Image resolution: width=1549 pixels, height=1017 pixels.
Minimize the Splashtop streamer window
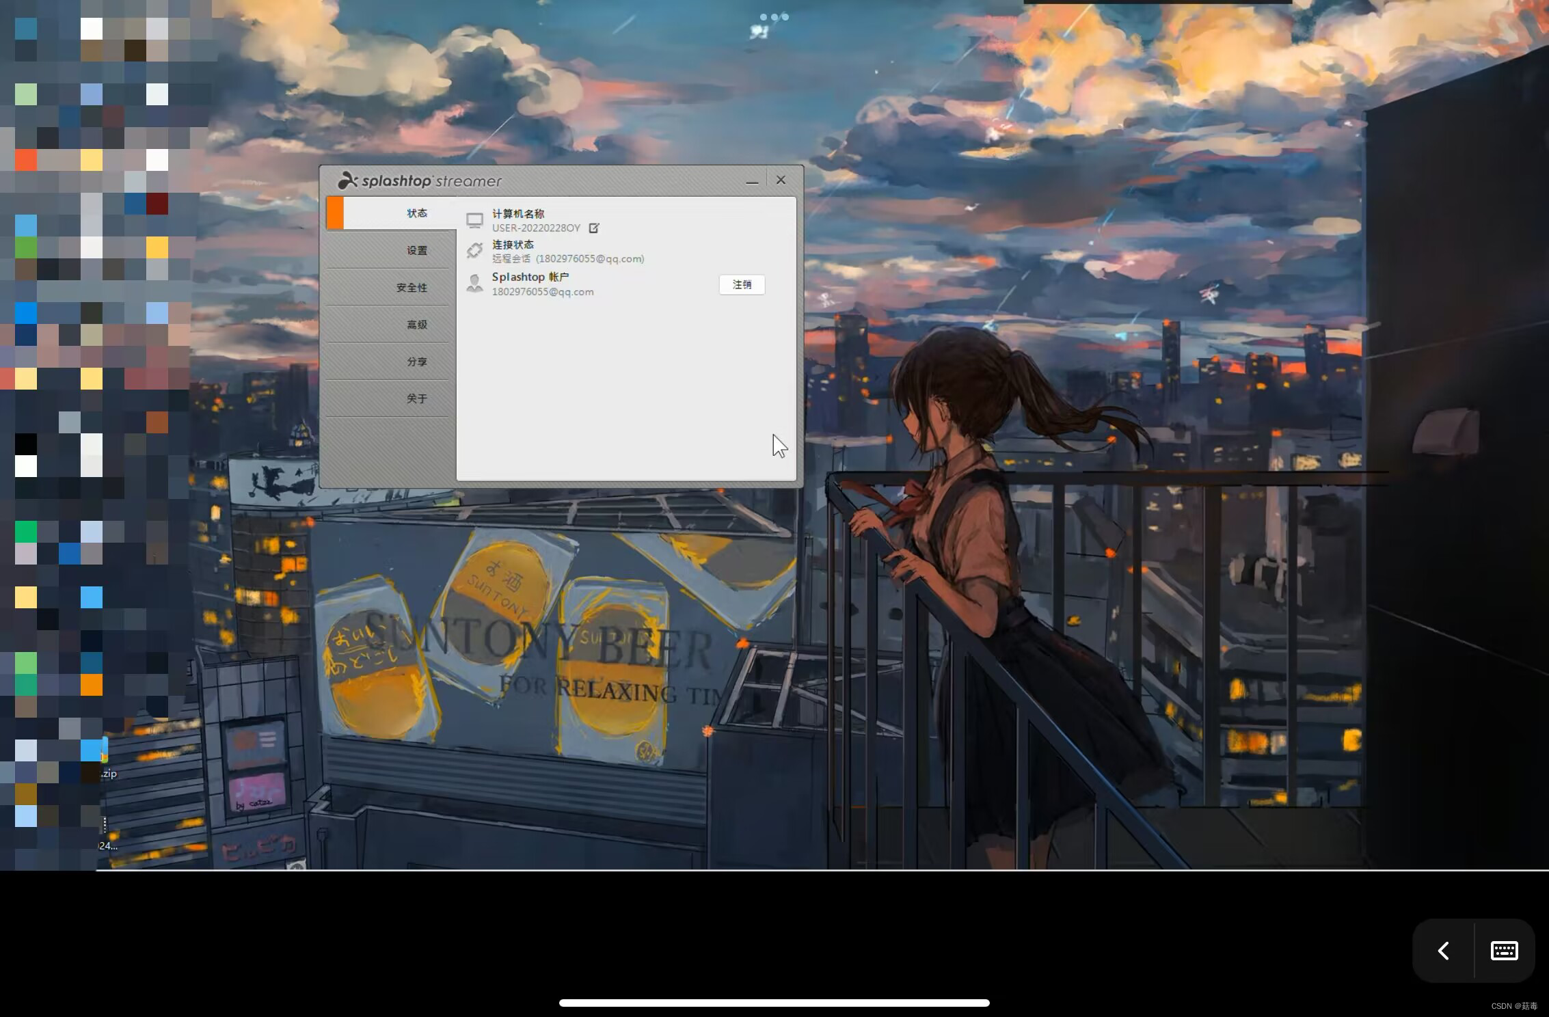pos(752,181)
